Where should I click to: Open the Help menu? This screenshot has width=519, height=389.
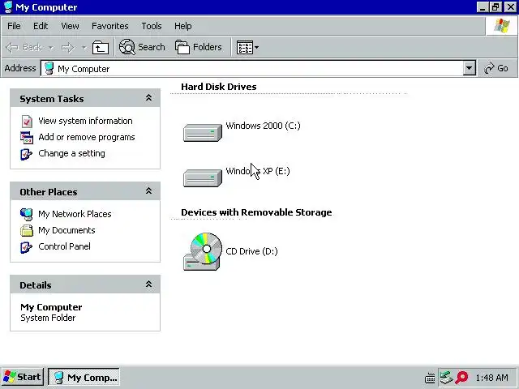(x=182, y=26)
